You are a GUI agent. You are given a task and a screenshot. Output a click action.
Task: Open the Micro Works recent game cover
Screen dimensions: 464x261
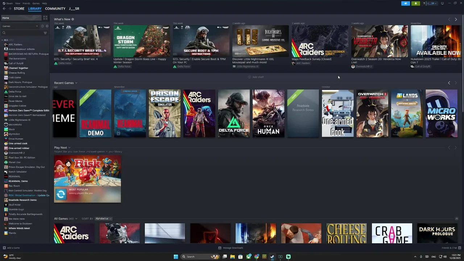pyautogui.click(x=442, y=113)
